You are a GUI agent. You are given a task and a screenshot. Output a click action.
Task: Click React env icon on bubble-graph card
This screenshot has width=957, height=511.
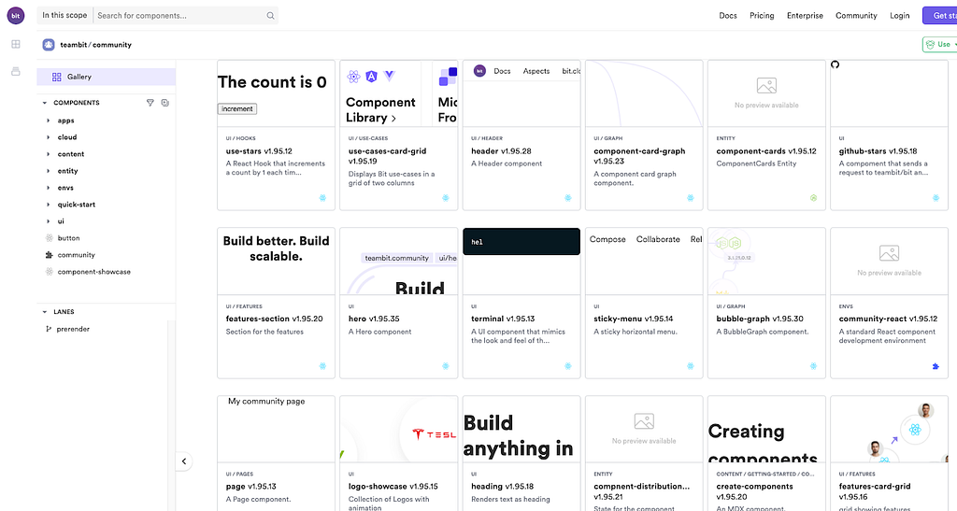813,366
